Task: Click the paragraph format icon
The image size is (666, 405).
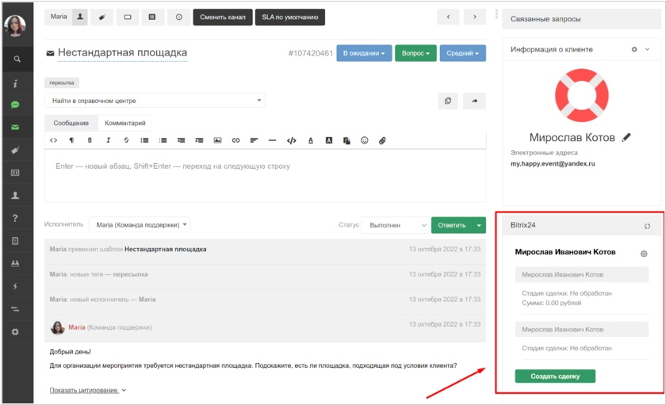Action: point(71,140)
